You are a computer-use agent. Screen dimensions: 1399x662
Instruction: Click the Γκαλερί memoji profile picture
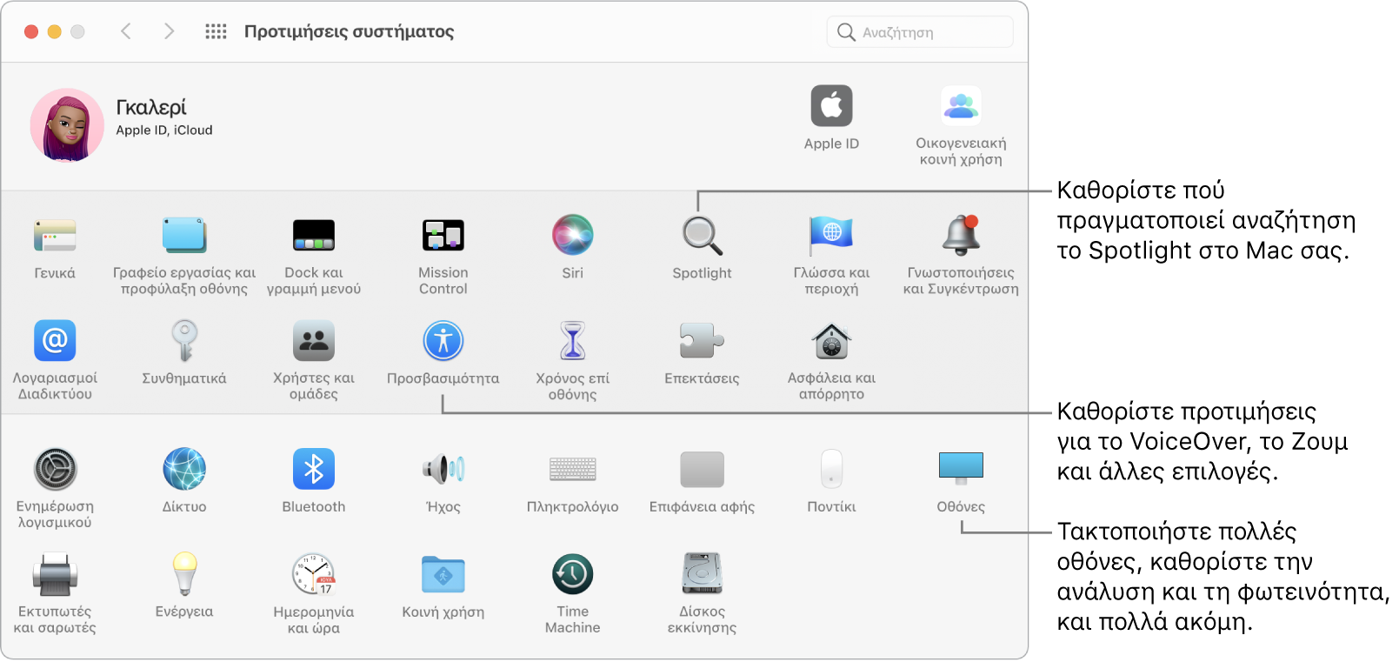click(67, 125)
